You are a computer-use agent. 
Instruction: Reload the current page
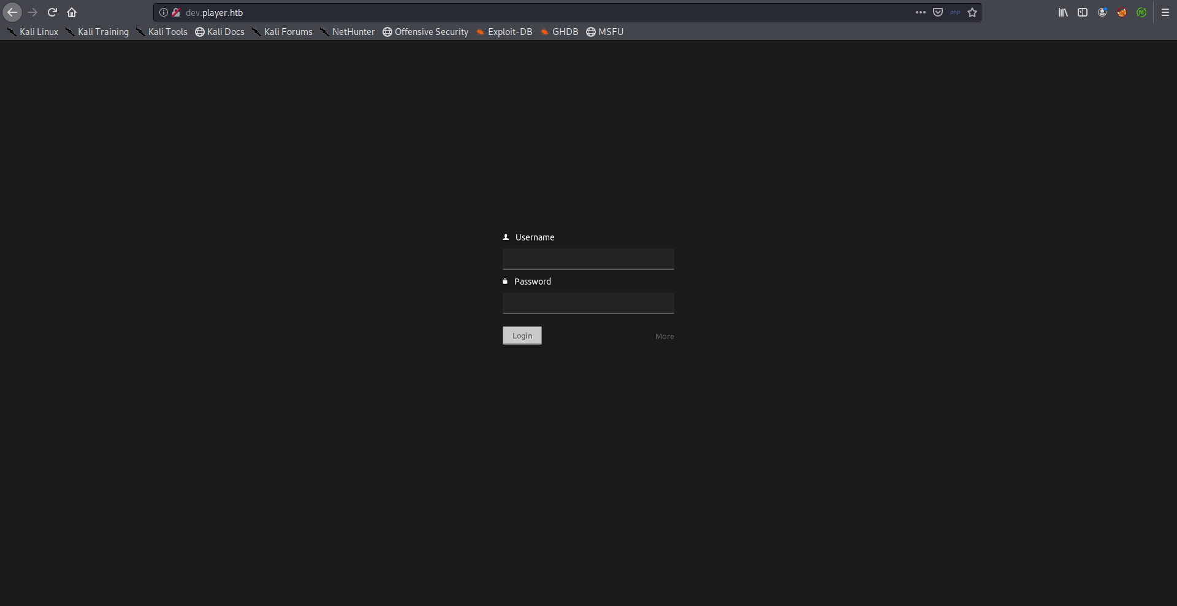(52, 12)
